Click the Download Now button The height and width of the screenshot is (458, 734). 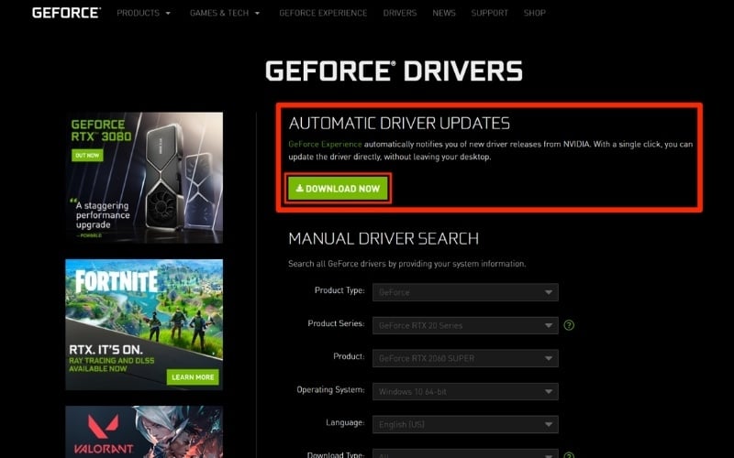tap(338, 189)
